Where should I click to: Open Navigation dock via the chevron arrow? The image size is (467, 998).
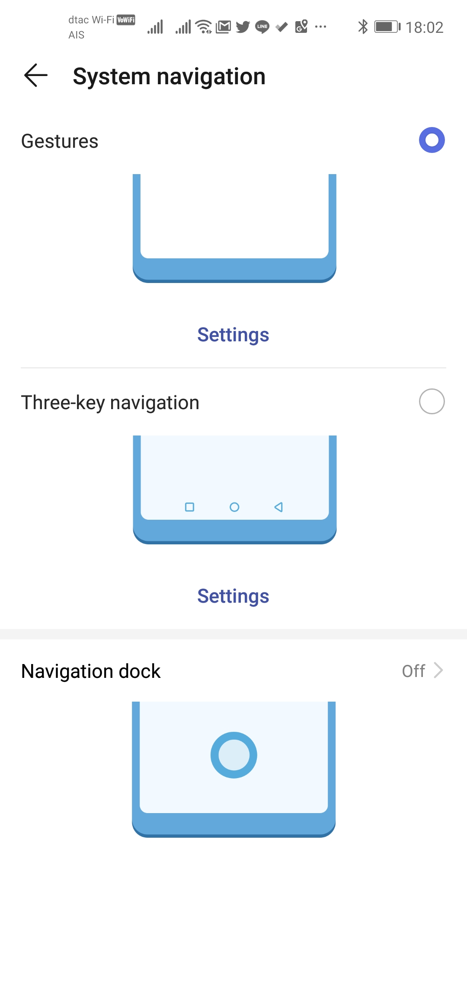pyautogui.click(x=438, y=671)
